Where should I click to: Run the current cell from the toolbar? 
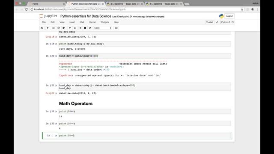click(x=80, y=28)
